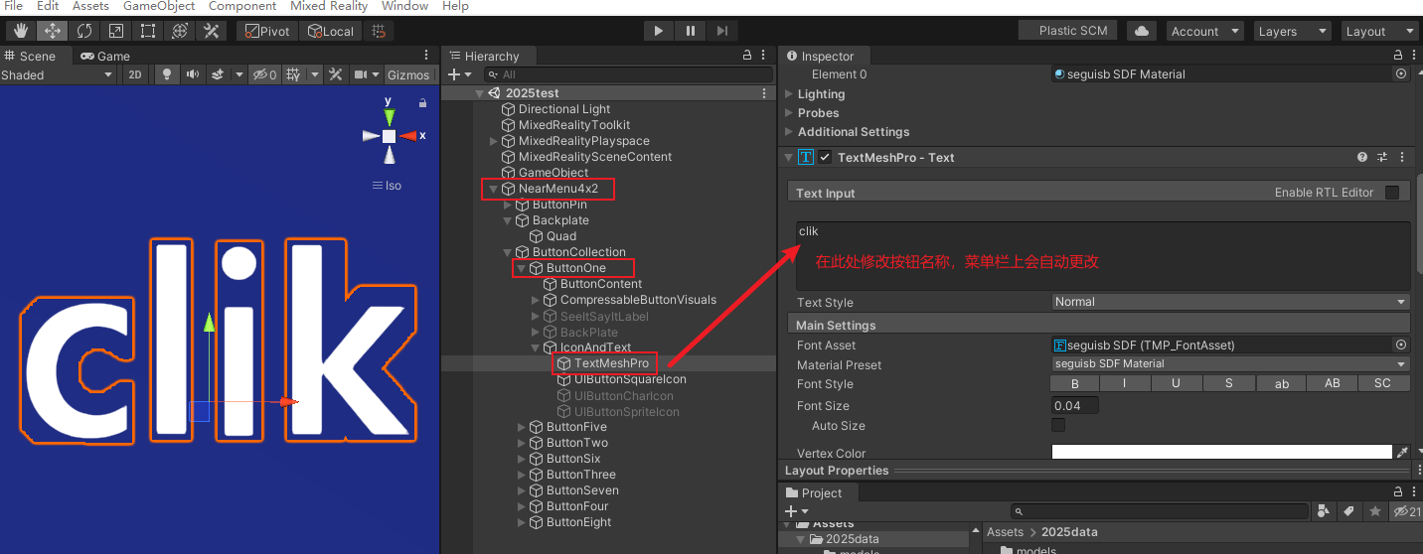1423x554 pixels.
Task: Toggle uppercase AB font style
Action: (x=1333, y=383)
